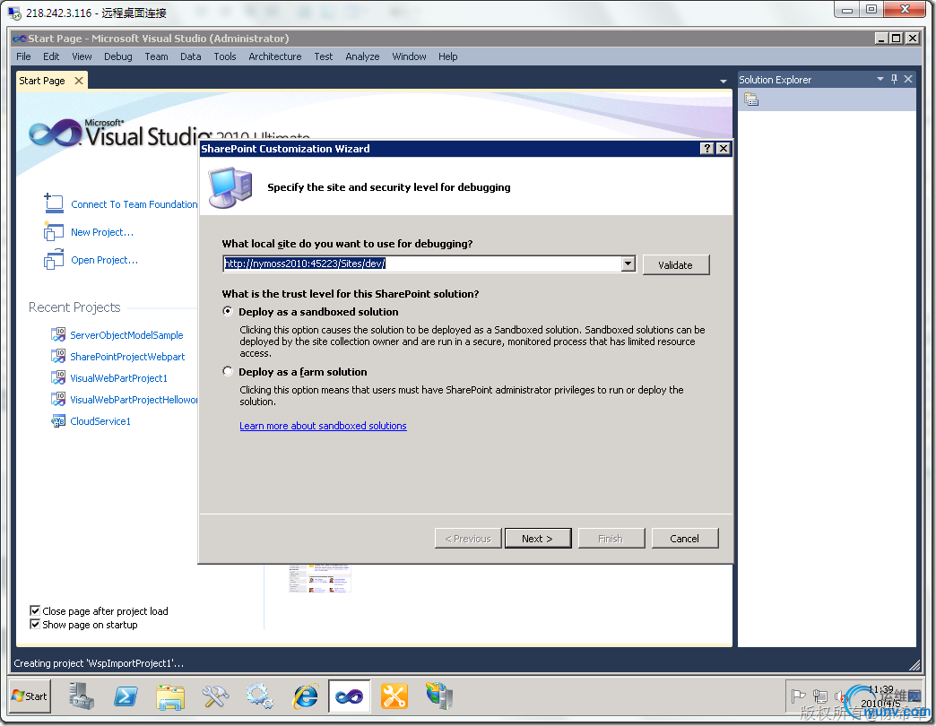Viewport: 936px width, 726px height.
Task: Click Open Project link on Start Page
Action: click(x=105, y=260)
